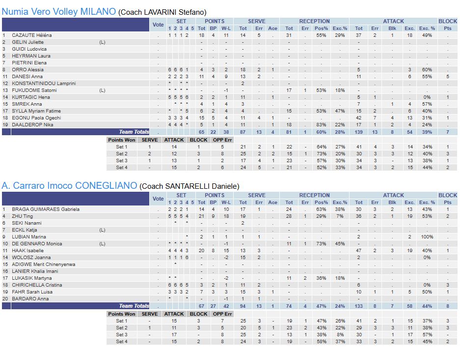Viewport: 460px width, 353px height.
Task: Click Conegliano Team Totals label
Action: tap(134, 306)
